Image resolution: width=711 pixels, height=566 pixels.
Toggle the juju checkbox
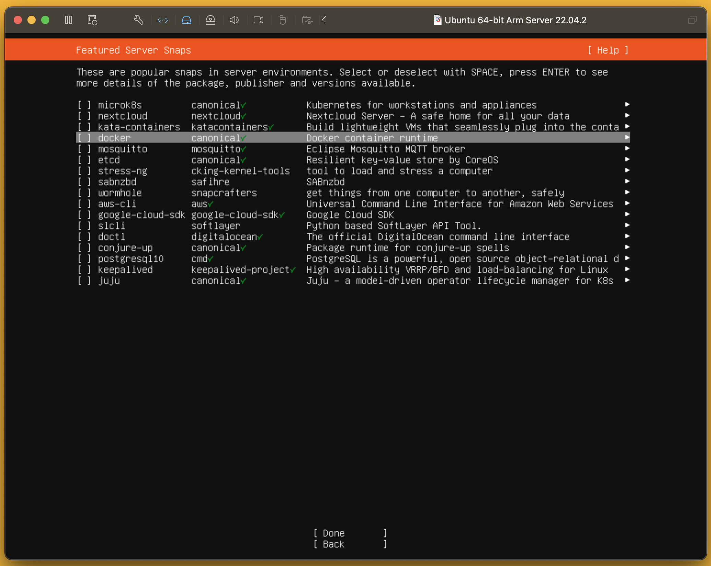point(84,281)
